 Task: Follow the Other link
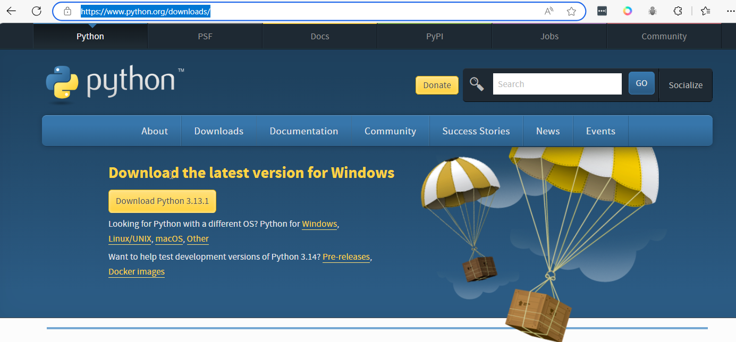pos(198,239)
